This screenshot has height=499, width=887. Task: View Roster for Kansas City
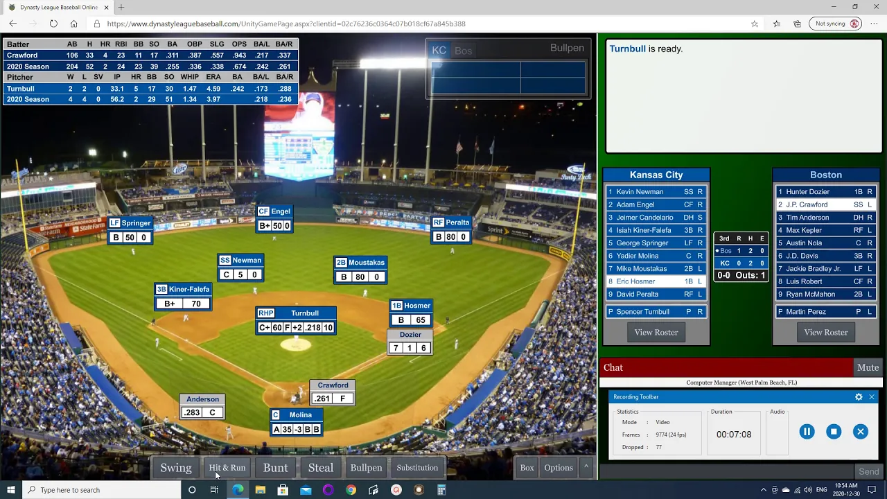(x=656, y=332)
